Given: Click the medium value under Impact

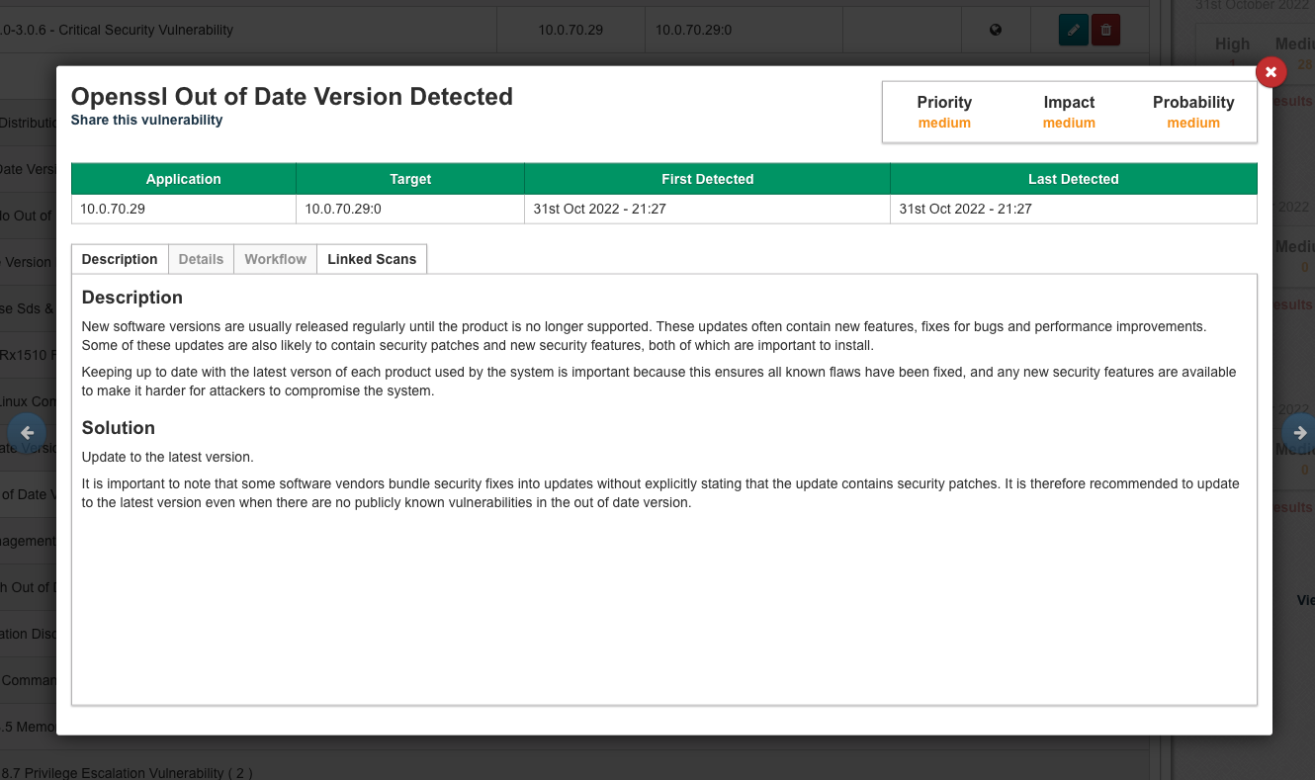Looking at the screenshot, I should click(x=1069, y=123).
